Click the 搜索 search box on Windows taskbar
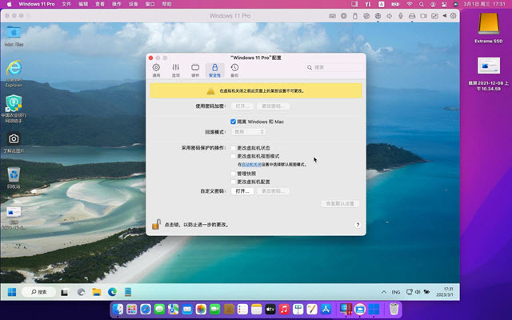Screen dimensions: 512x320 tap(39, 292)
